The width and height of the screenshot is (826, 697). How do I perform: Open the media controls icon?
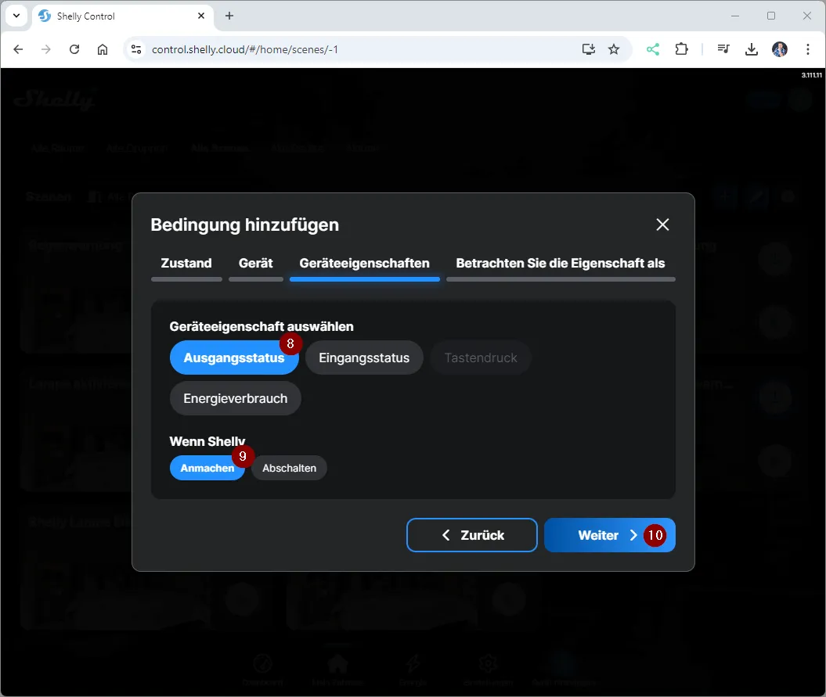pos(724,49)
